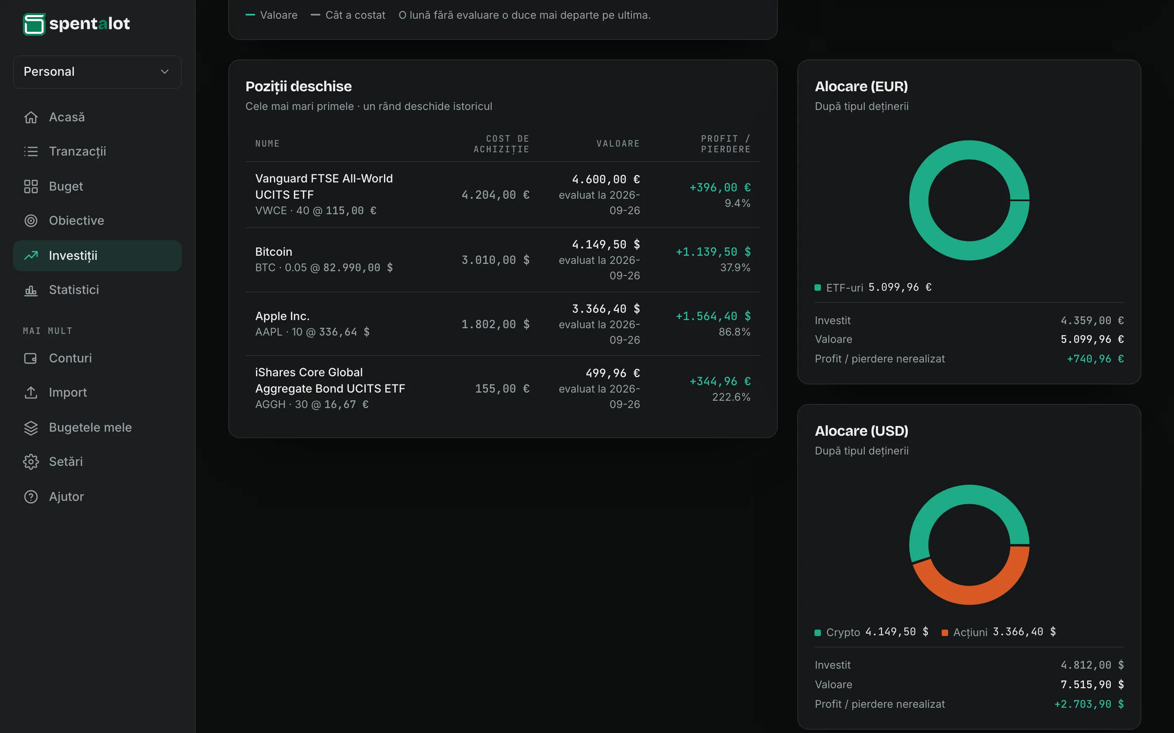
Task: Click the Ajutor question mark icon
Action: [x=31, y=497]
